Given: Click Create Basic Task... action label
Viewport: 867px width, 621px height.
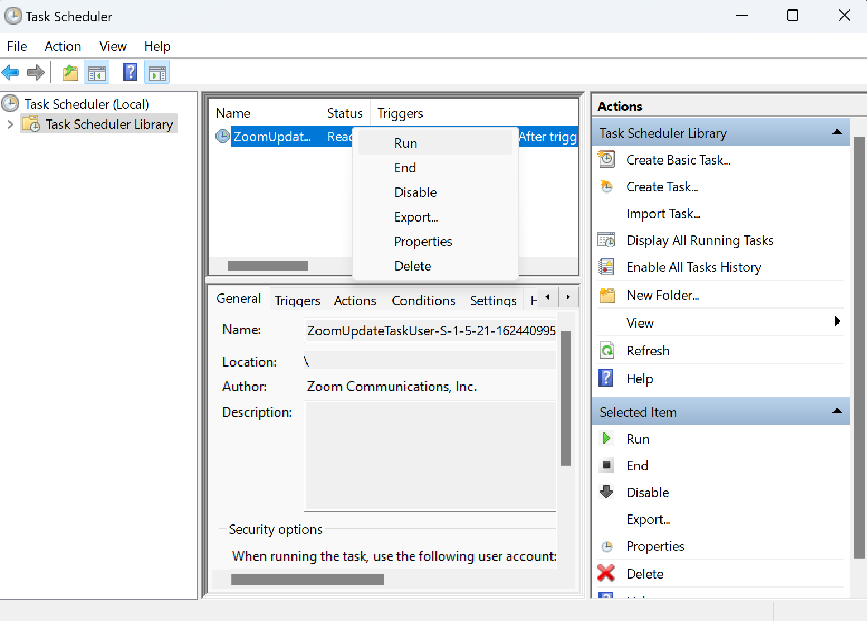Looking at the screenshot, I should (x=678, y=160).
